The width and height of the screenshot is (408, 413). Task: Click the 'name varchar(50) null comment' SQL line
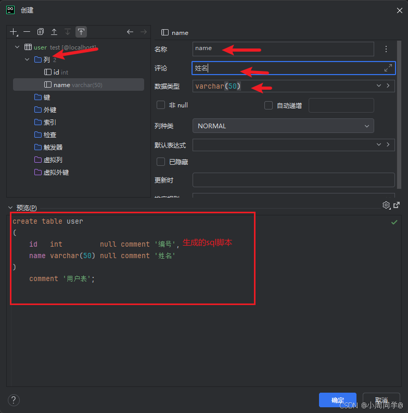click(x=103, y=256)
